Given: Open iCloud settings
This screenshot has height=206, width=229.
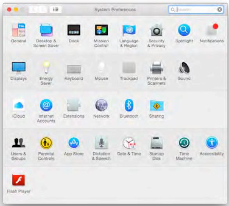Looking at the screenshot, I should [19, 105].
